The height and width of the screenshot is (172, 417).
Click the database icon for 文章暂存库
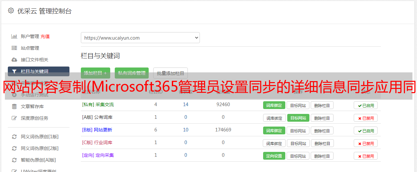[x=14, y=106]
